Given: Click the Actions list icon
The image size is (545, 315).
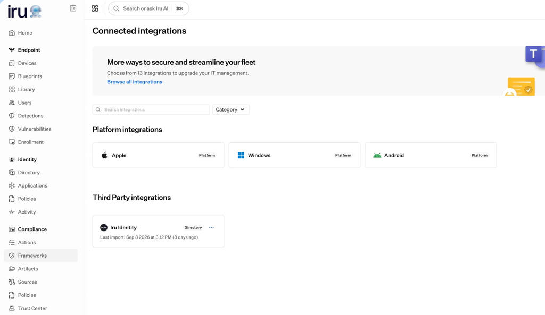Looking at the screenshot, I should 12,243.
